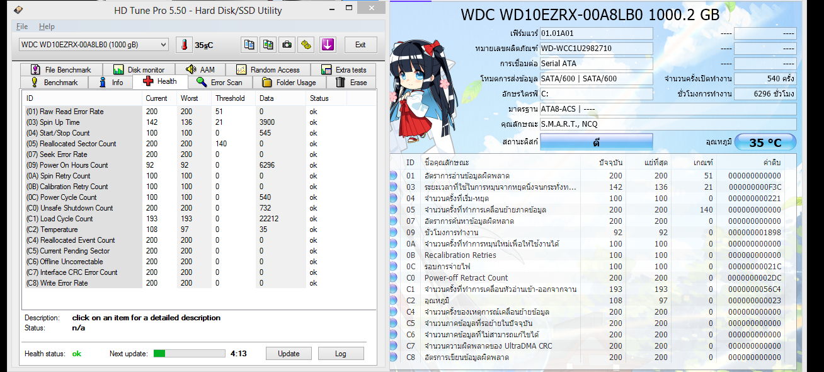824x372 pixels.
Task: Click the copy screenshot to clipboard icon
Action: point(268,45)
